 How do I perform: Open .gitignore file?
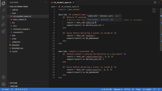[x=28, y=42]
